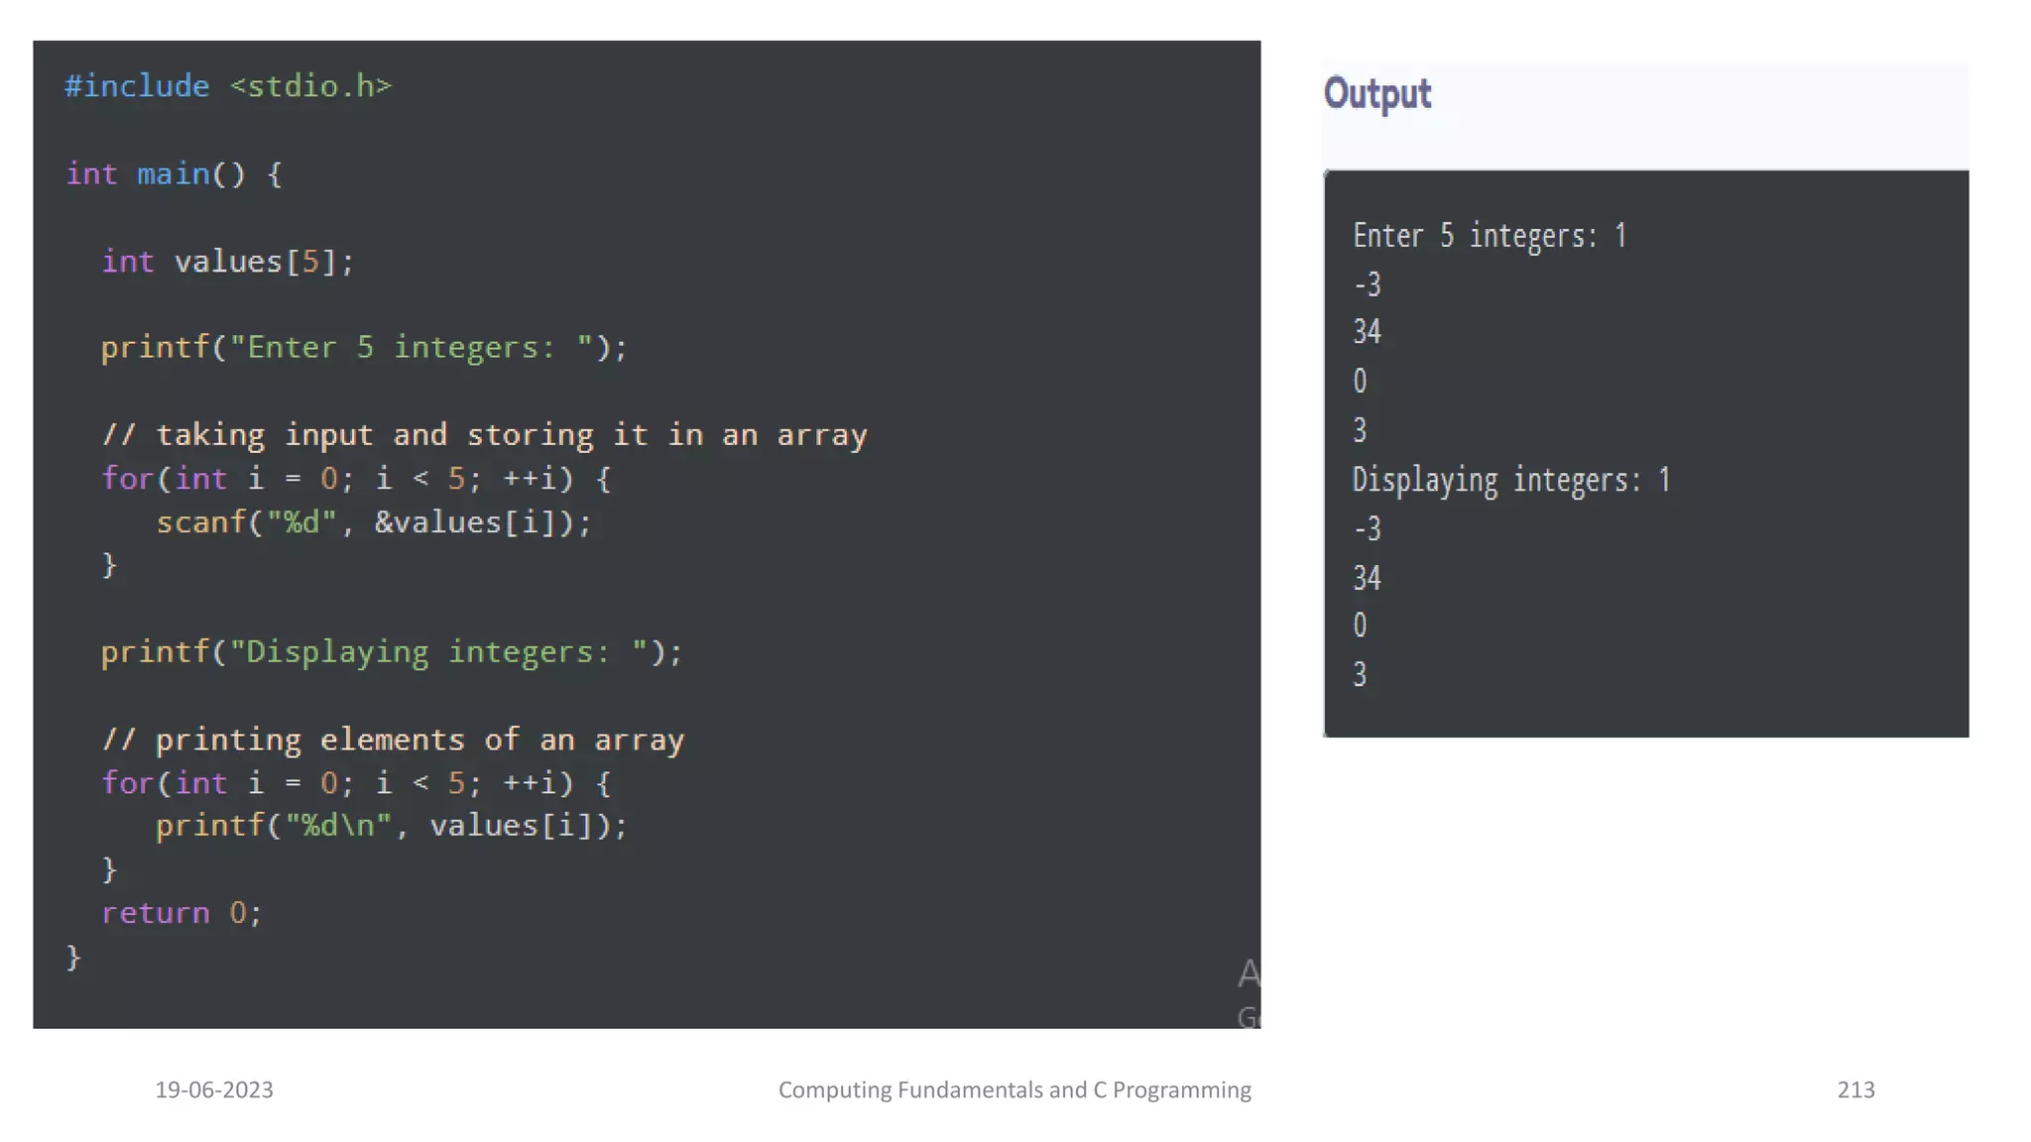Click the taking input comment line
Image resolution: width=2031 pixels, height=1142 pixels.
[484, 435]
